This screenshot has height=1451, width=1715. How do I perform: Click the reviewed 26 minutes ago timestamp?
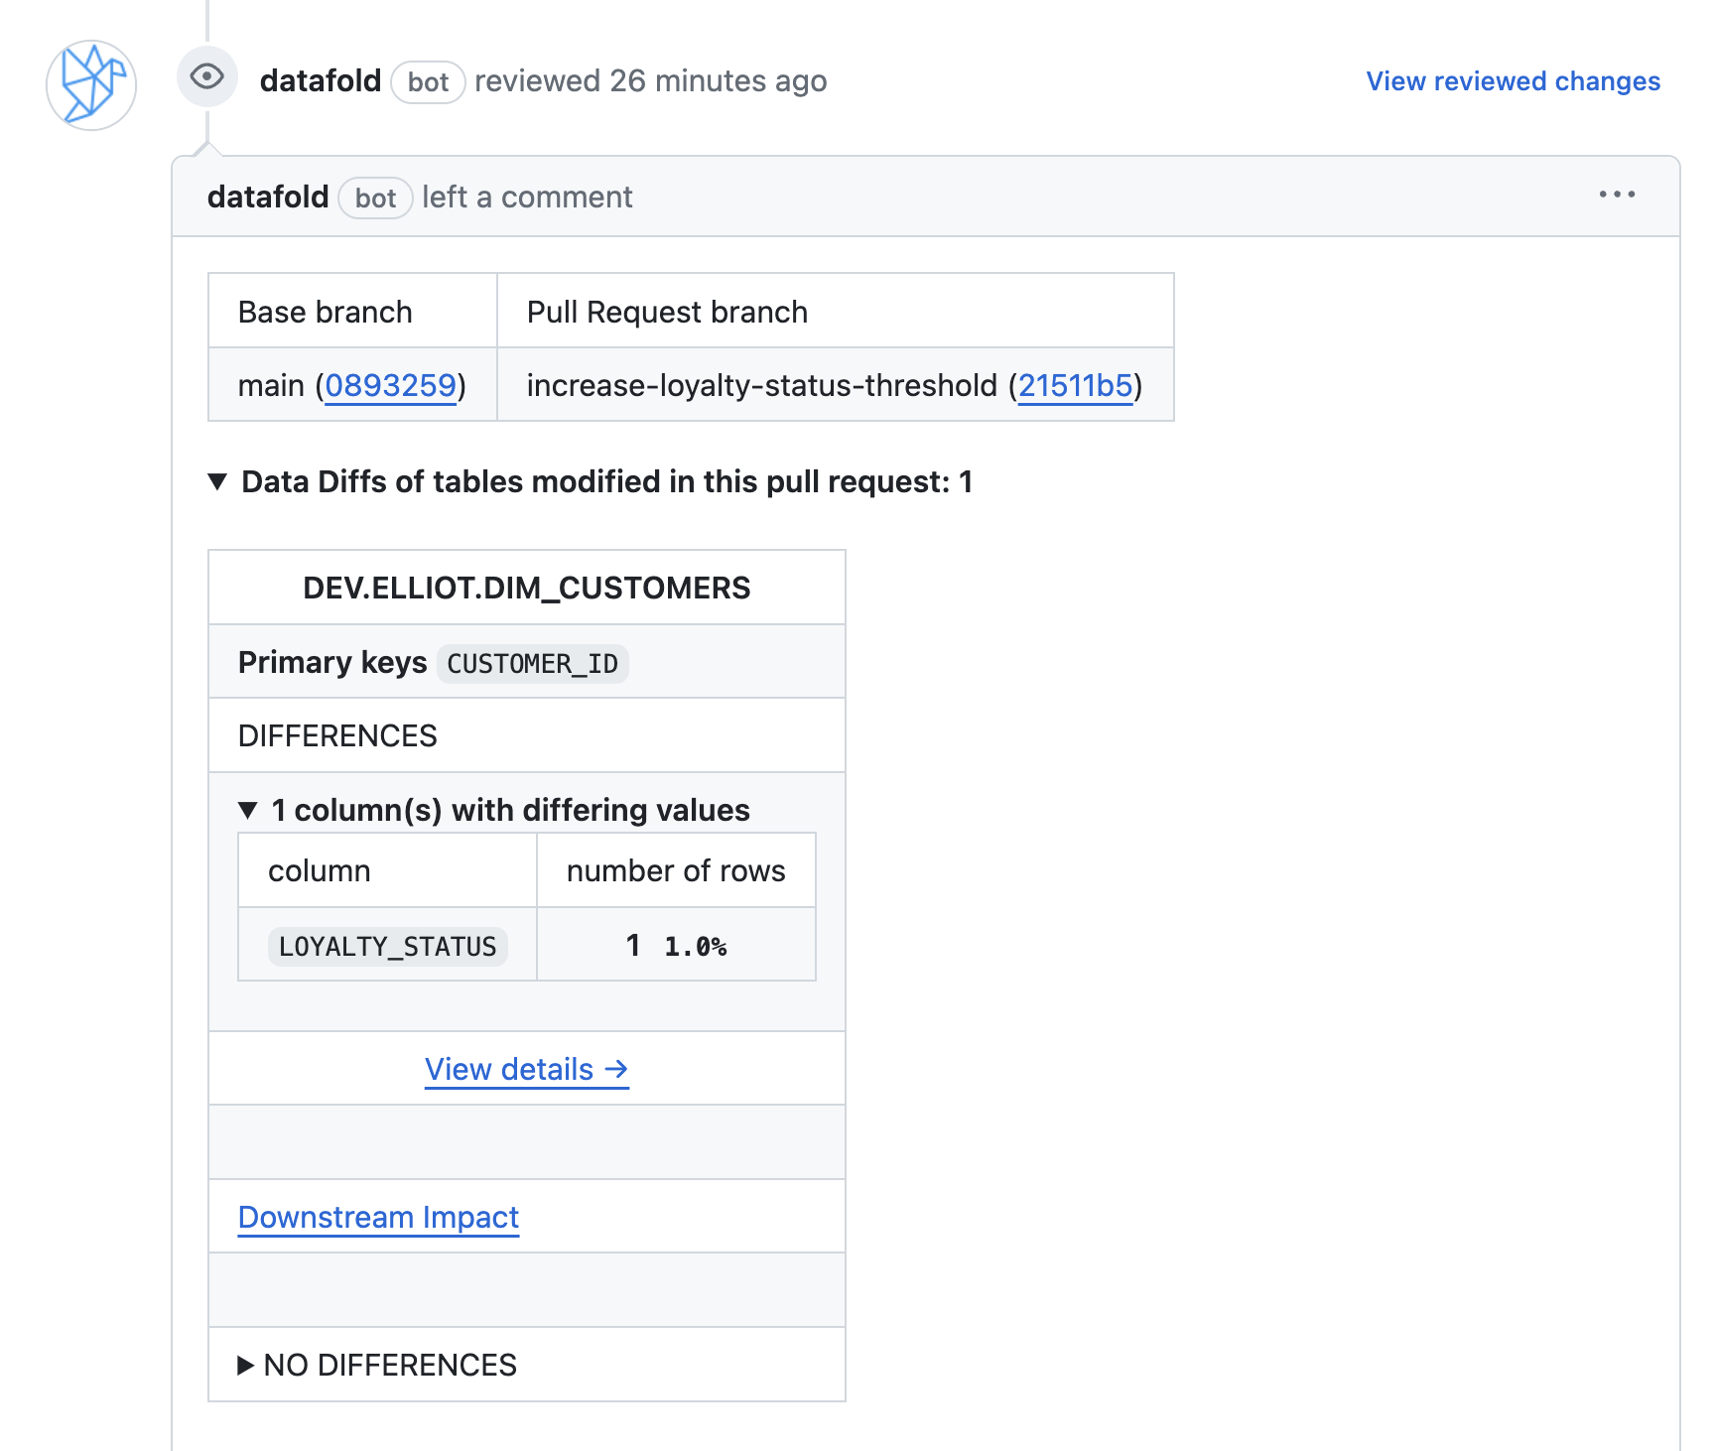650,80
